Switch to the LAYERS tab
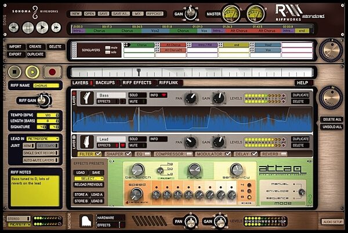This screenshot has height=233, width=348. pos(82,83)
